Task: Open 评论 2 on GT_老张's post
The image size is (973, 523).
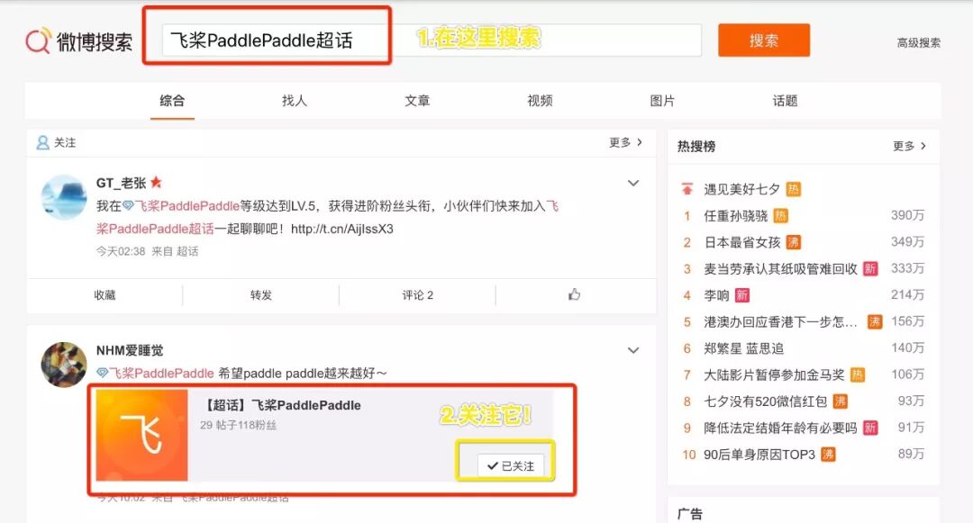Action: coord(418,295)
